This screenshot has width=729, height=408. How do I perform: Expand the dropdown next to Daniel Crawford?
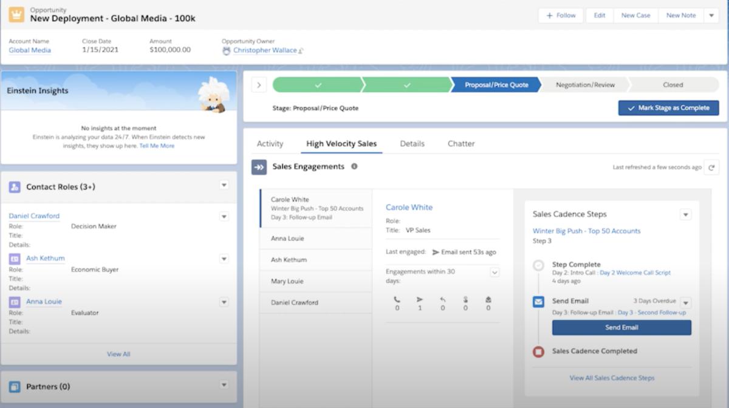point(224,216)
